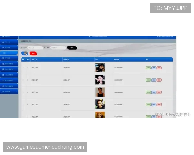The image size is (194, 155).
Task: Select the highlighted 员工 submenu item
Action: tap(9, 53)
